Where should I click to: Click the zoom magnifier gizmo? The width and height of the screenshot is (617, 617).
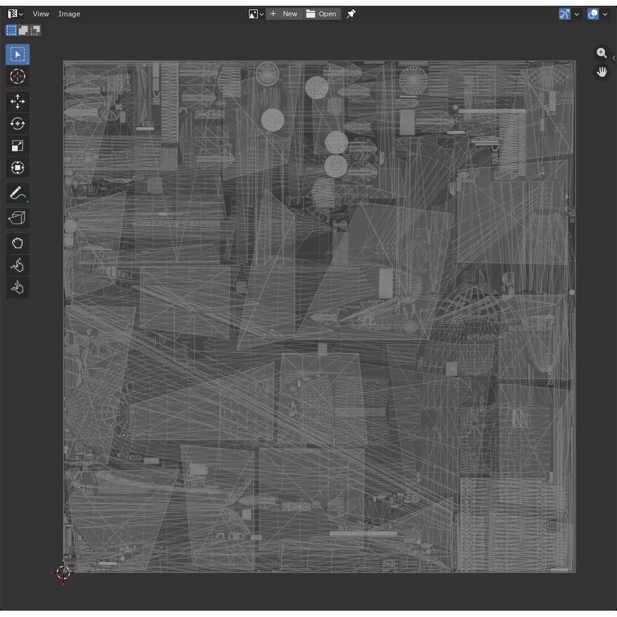point(601,53)
